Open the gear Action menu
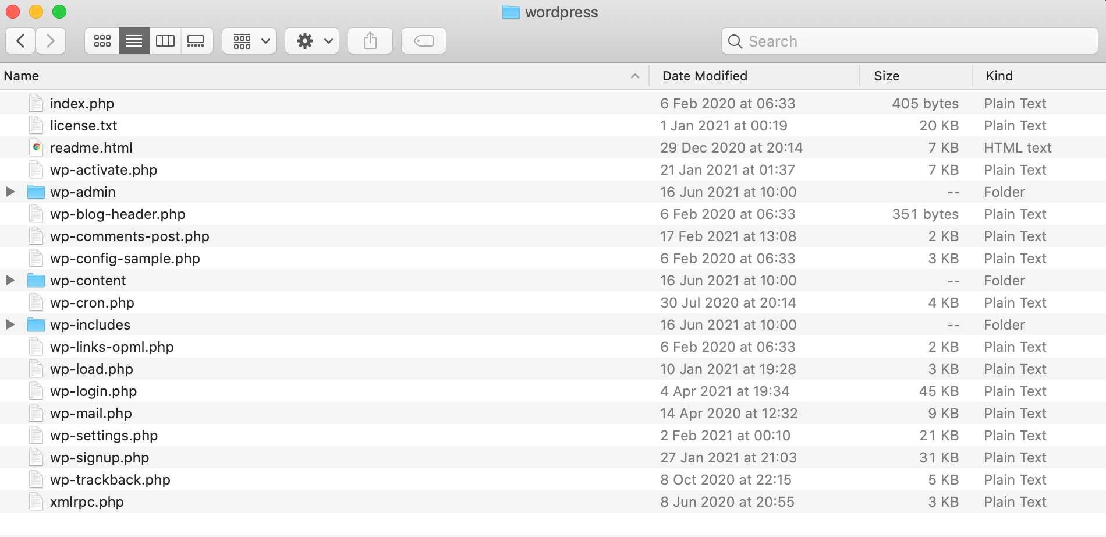Viewport: 1106px width, 537px height. (313, 41)
